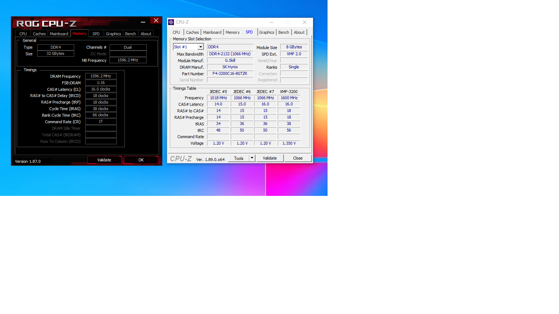The image size is (559, 314).
Task: Click the XMP 2.0 SPD Ext. value
Action: tap(294, 54)
